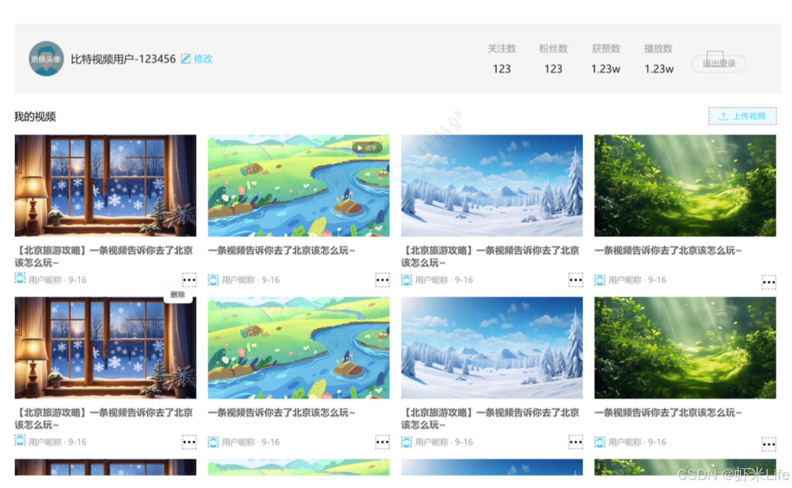Open top-row snowy window video thumbnail
This screenshot has height=488, width=792.
tap(106, 185)
